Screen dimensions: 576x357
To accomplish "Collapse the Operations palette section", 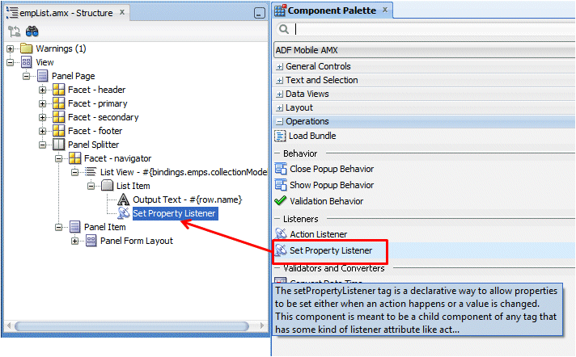I will click(280, 121).
